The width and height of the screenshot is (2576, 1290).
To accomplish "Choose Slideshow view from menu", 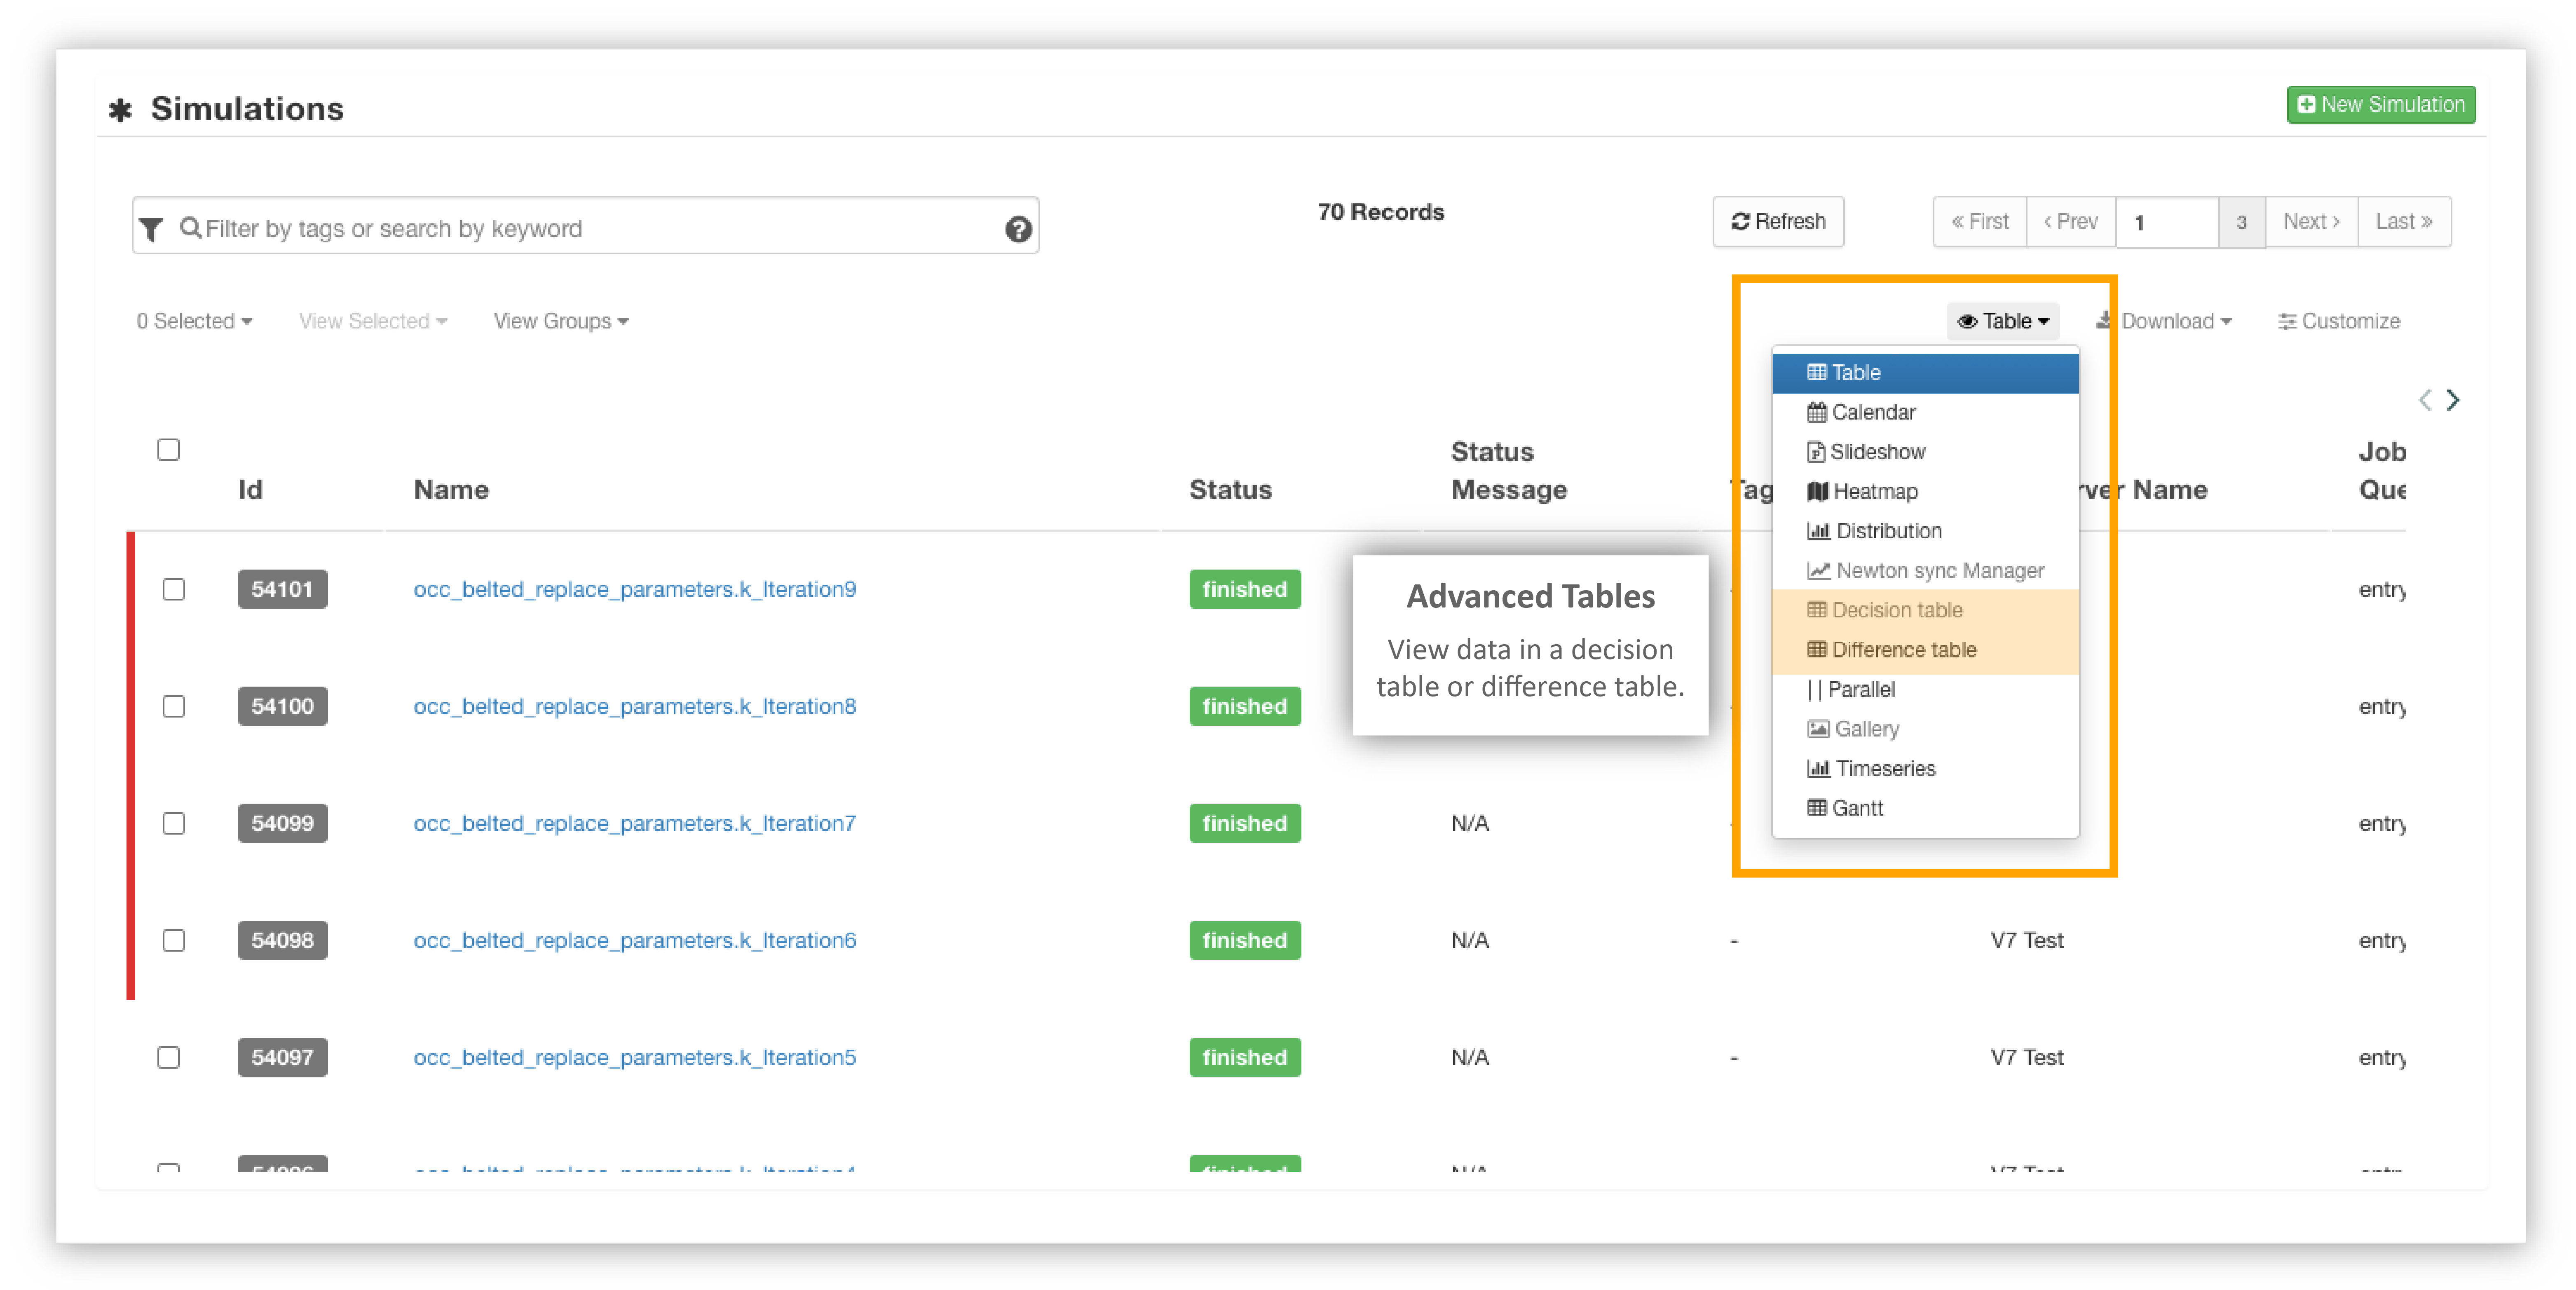I will [x=1925, y=452].
